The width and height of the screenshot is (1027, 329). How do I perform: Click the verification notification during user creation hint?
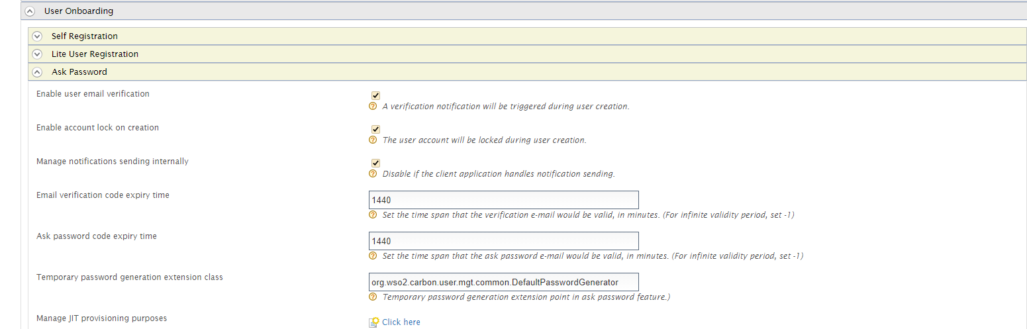506,107
